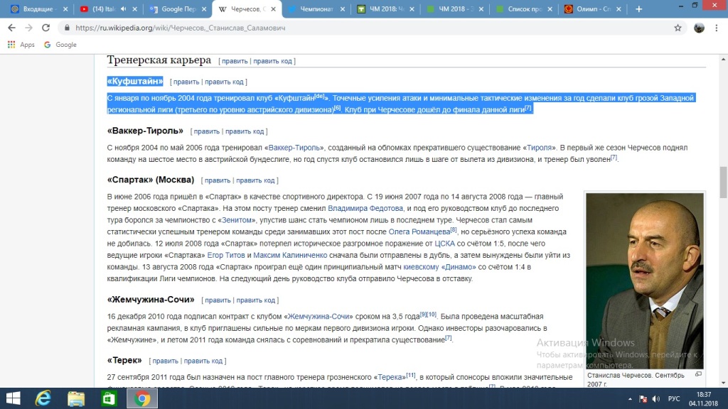This screenshot has width=728, height=409.
Task: Switch to the Входящие mail tab
Action: click(x=38, y=9)
